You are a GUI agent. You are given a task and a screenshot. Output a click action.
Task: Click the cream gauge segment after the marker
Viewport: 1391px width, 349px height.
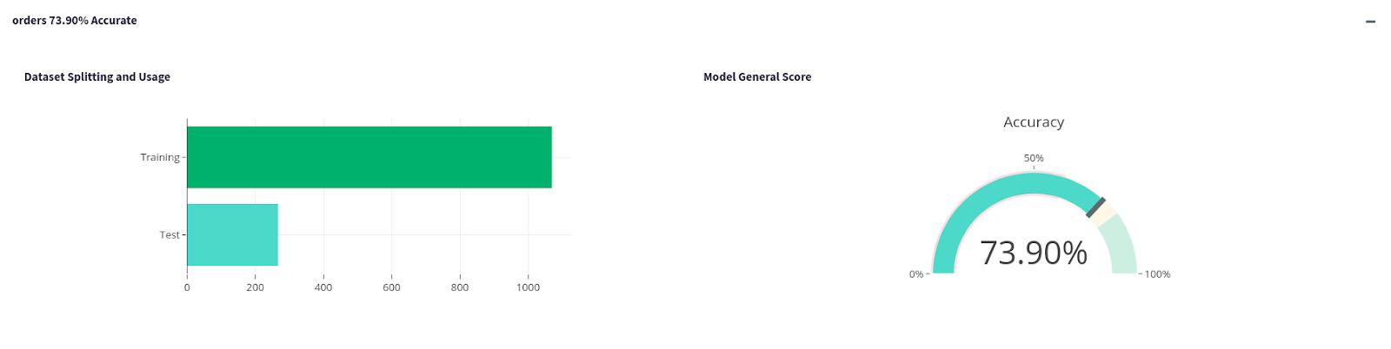click(1104, 214)
